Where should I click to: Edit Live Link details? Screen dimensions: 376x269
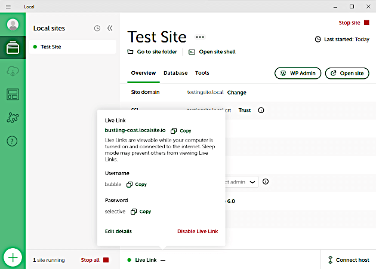118,231
